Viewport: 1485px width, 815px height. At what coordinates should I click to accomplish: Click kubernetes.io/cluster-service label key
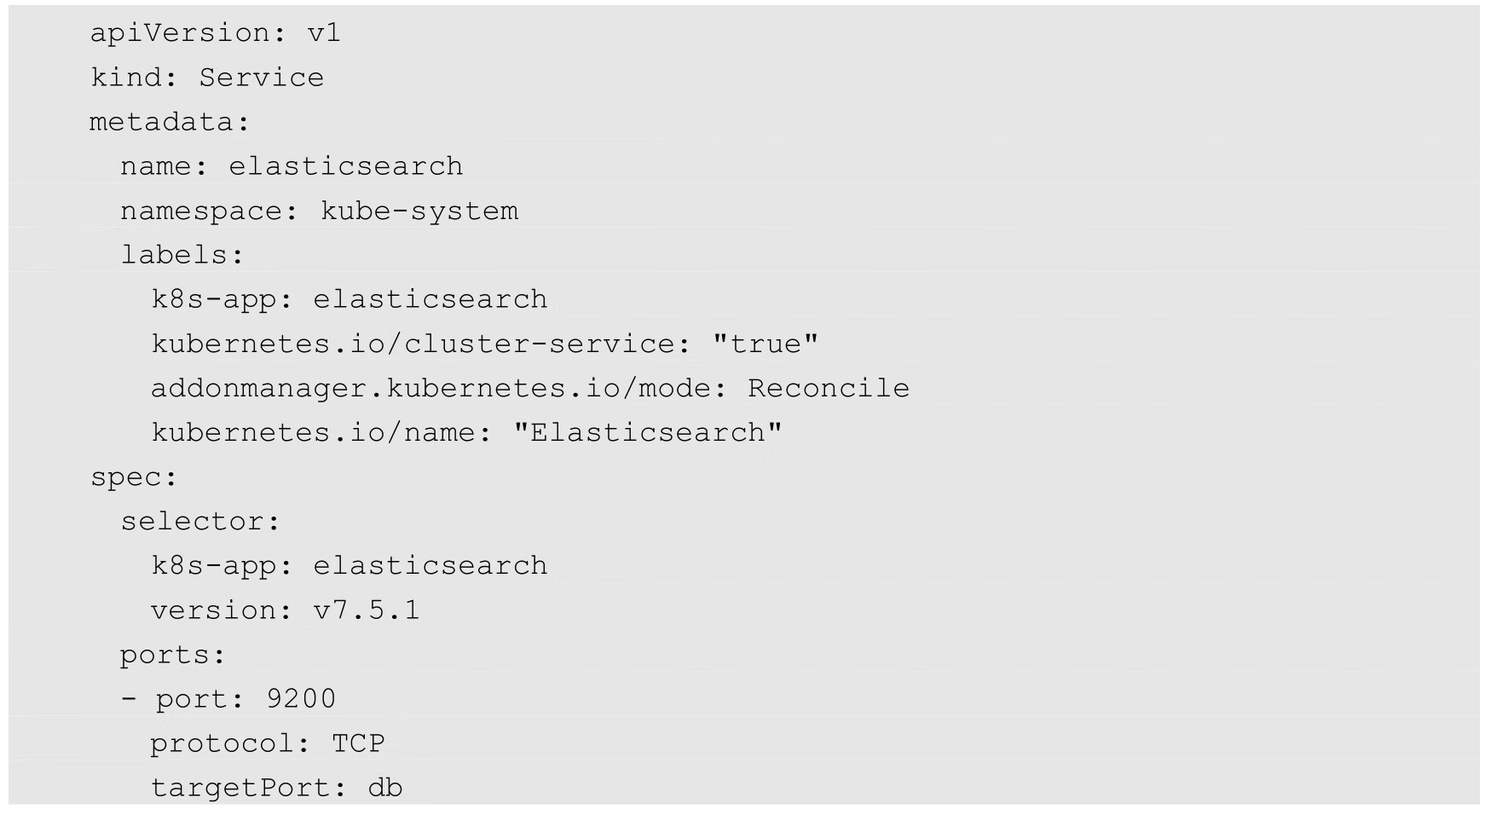414,344
